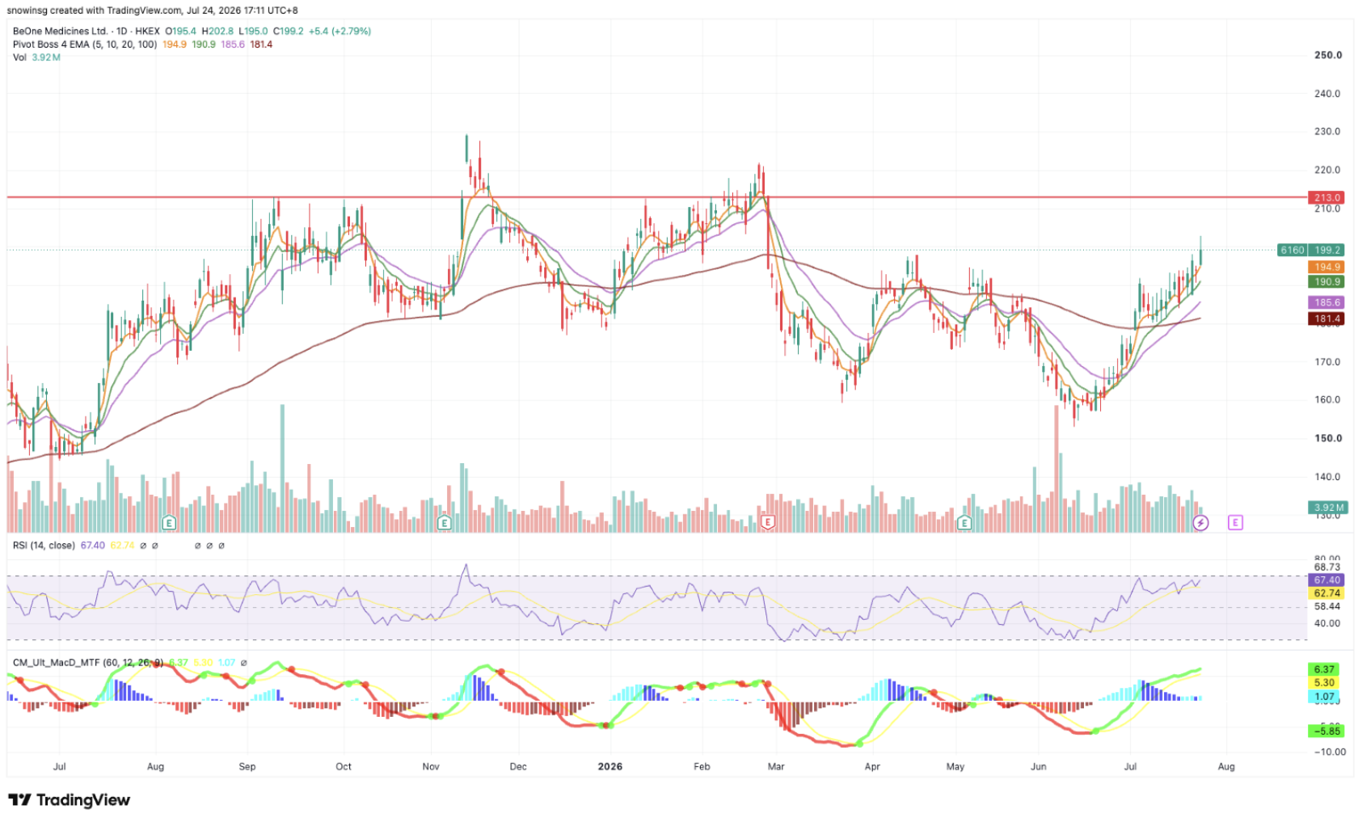Open the green earnings marker near November

click(x=444, y=523)
